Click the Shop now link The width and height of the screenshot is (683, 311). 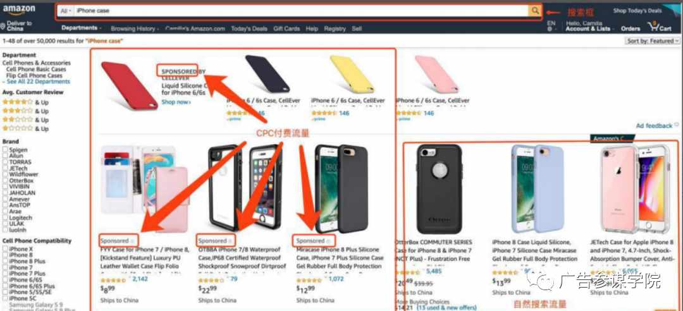click(x=176, y=102)
